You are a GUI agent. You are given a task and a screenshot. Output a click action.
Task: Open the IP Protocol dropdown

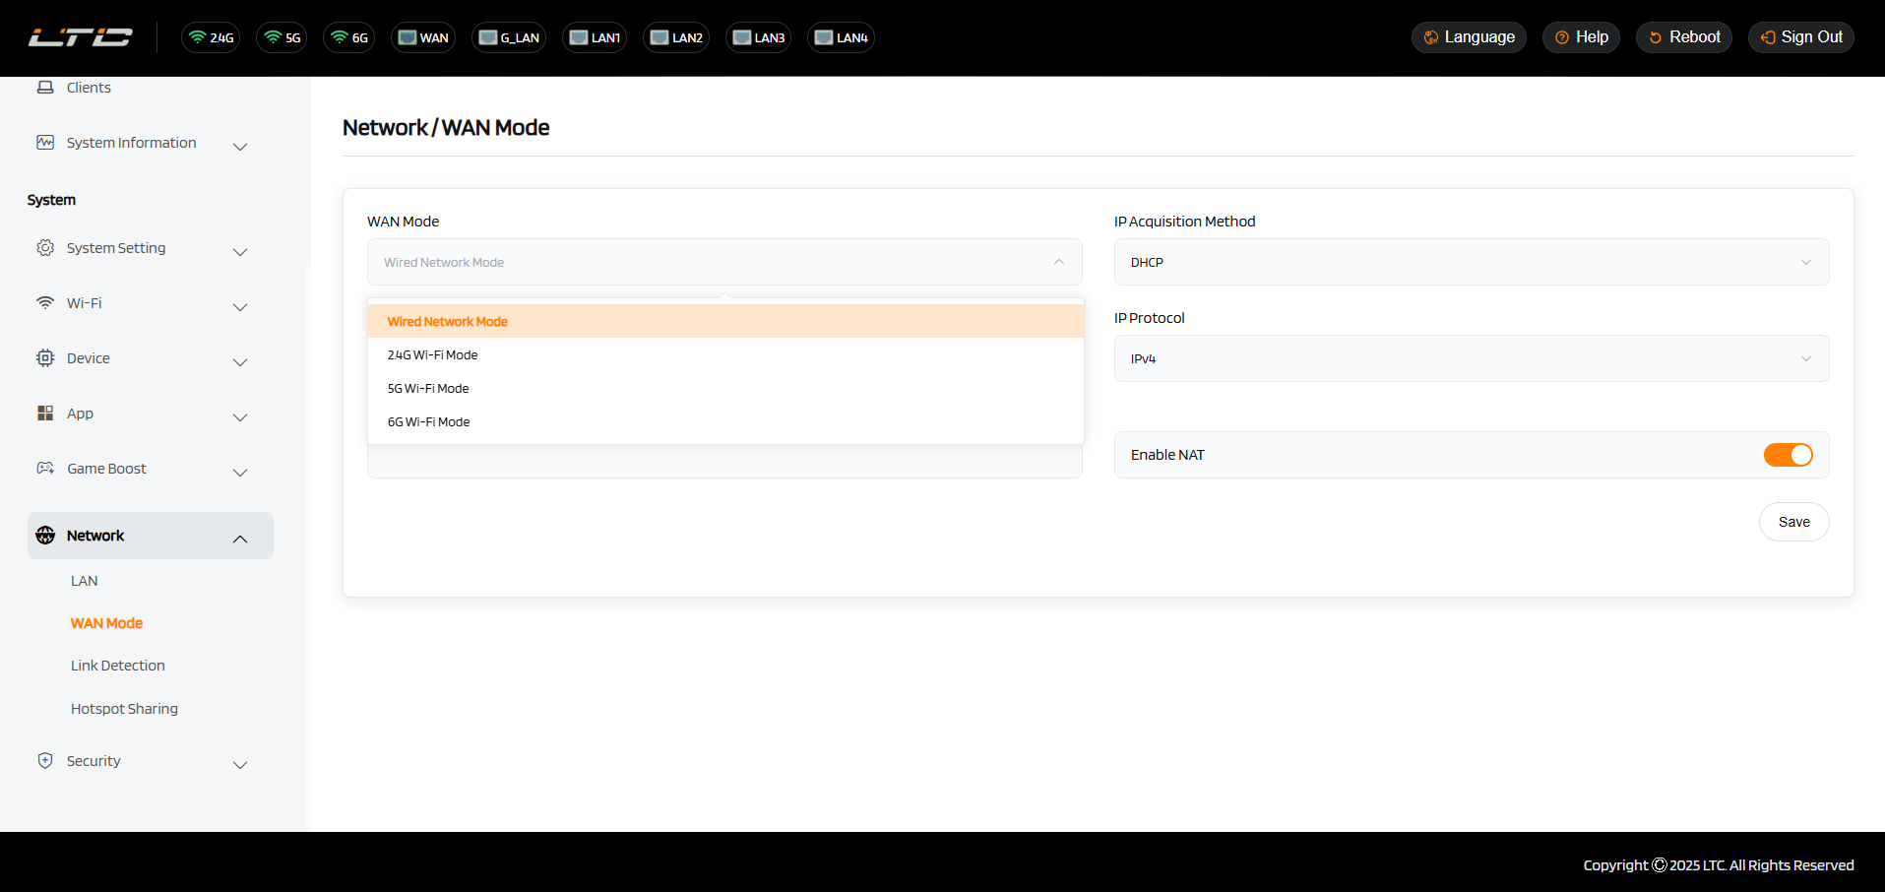coord(1471,358)
